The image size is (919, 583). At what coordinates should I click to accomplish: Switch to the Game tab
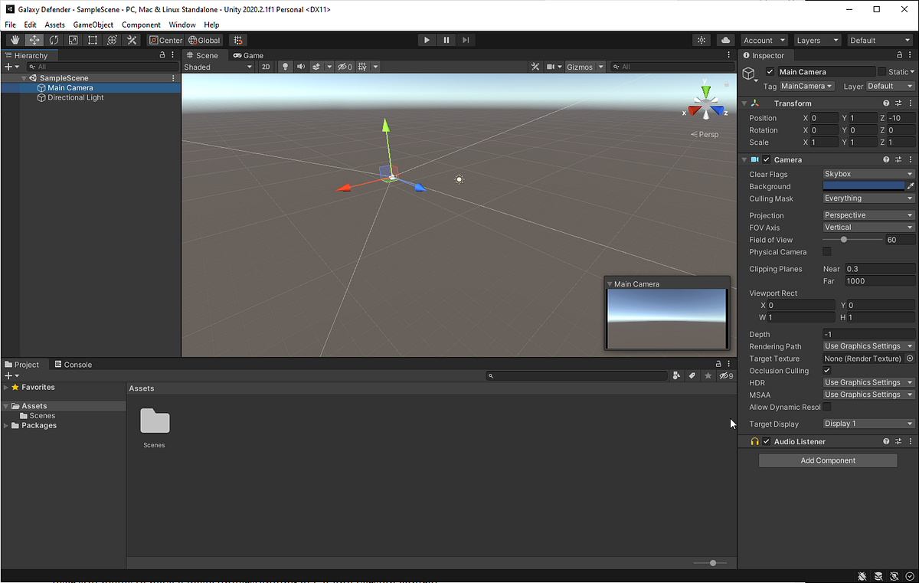tap(248, 54)
